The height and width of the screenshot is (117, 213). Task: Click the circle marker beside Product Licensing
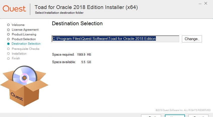[x=9, y=34]
